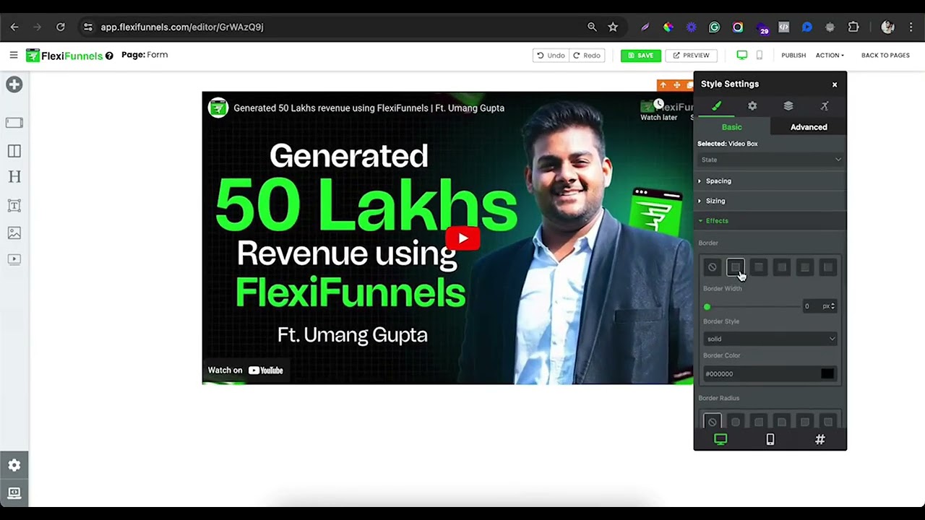Click the FlexiFunnels help question icon
The width and height of the screenshot is (925, 520).
click(109, 56)
